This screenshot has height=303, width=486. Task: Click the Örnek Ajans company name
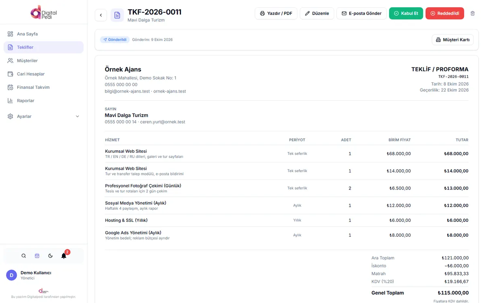point(123,69)
